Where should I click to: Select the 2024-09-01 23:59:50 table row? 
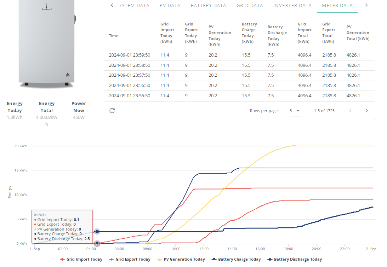click(x=239, y=55)
